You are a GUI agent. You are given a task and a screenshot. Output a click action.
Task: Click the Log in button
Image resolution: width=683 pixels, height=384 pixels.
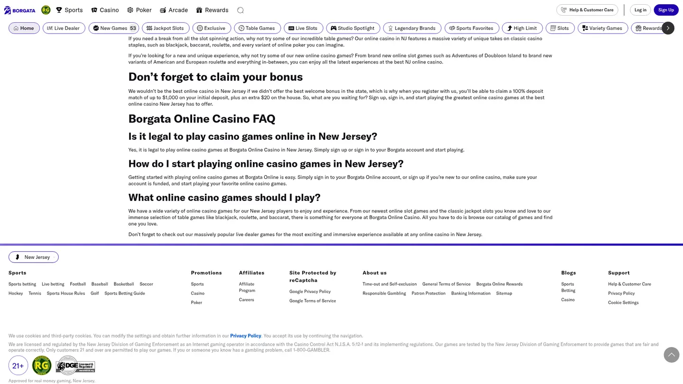click(640, 10)
